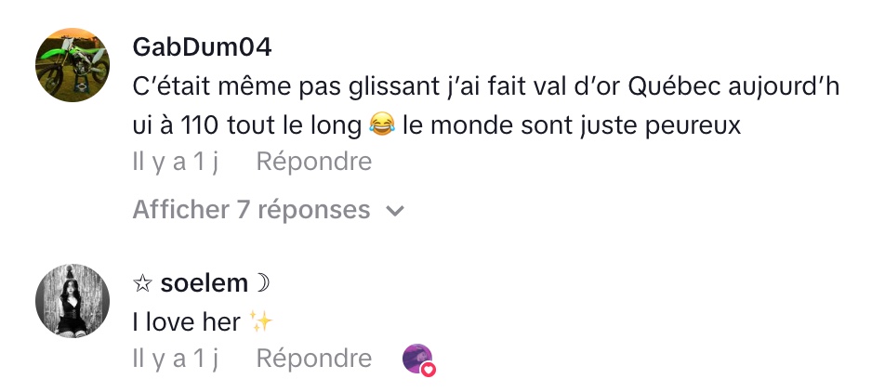The height and width of the screenshot is (392, 885).
Task: Click the timestamp under GabDum04's comment
Action: (x=174, y=162)
